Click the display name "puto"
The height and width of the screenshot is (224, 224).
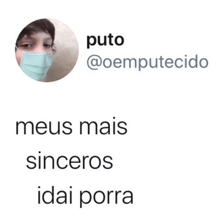[105, 40]
